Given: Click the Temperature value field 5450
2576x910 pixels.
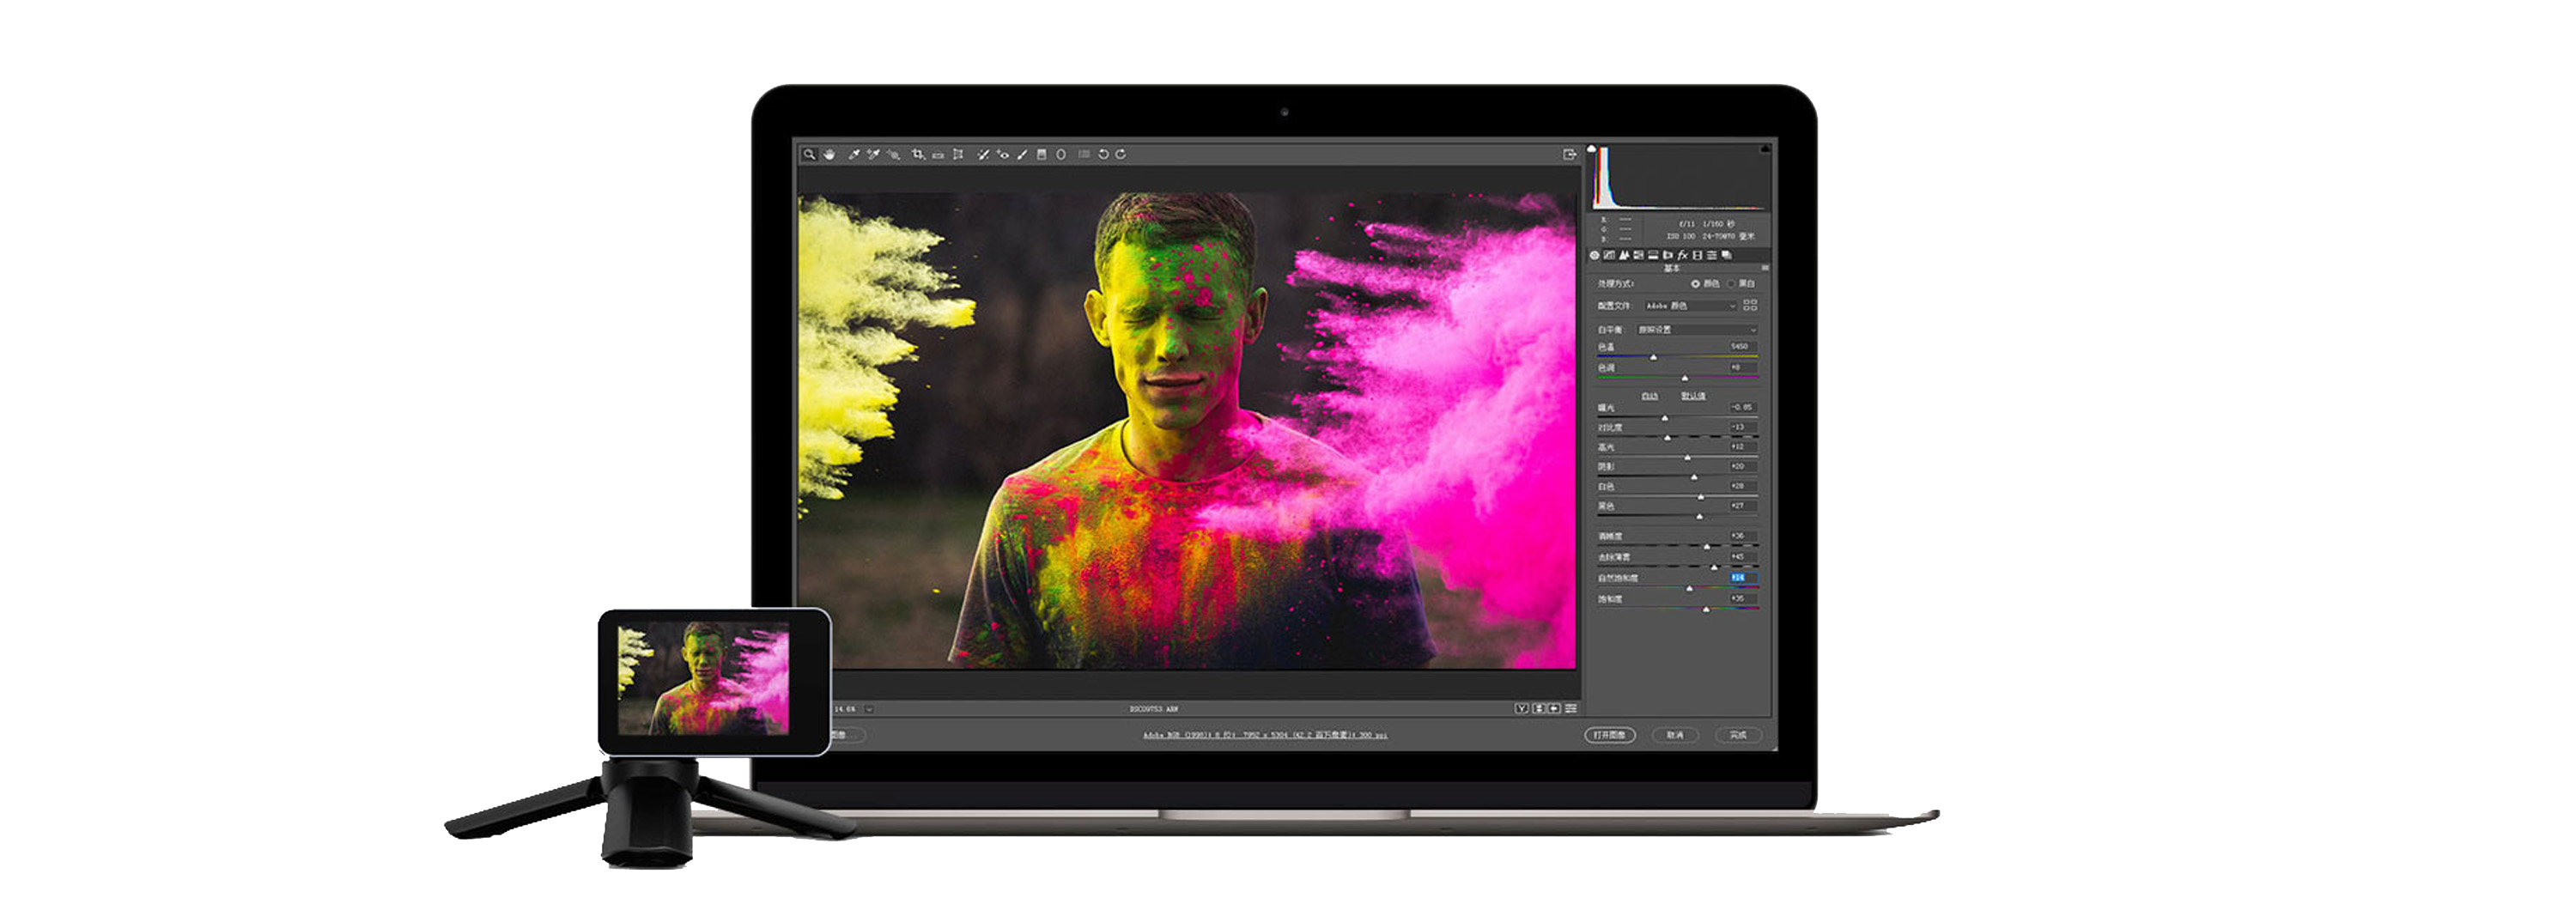Looking at the screenshot, I should click(1744, 347).
